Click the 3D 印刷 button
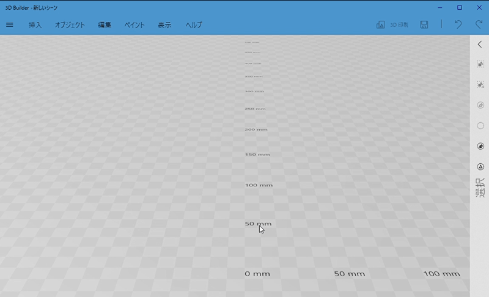The height and width of the screenshot is (297, 489). [392, 24]
